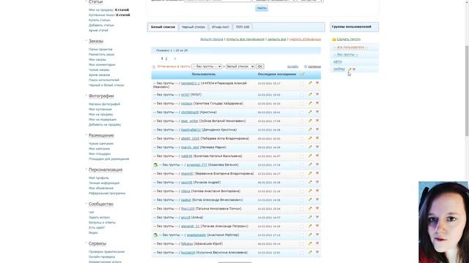The width and height of the screenshot is (469, 263).
Task: Select the checkbox for Хамитова Гульдар Хайдаровна
Action: click(302, 104)
